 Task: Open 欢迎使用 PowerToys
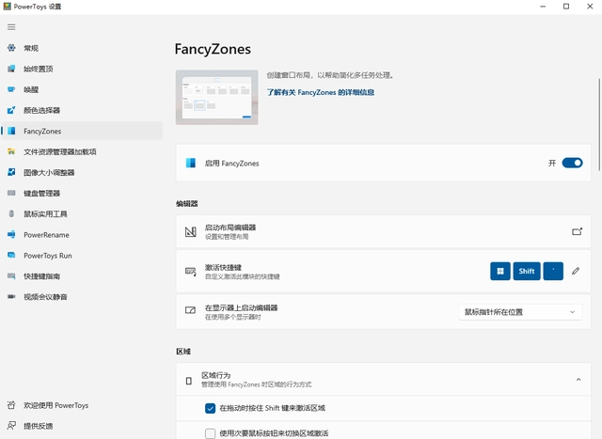[82, 405]
